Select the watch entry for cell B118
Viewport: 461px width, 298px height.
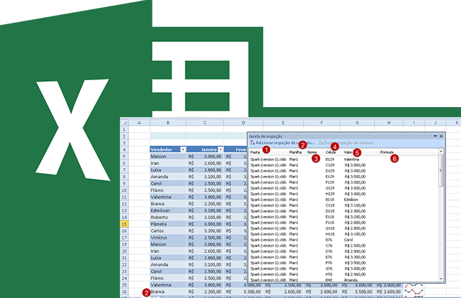(343, 199)
